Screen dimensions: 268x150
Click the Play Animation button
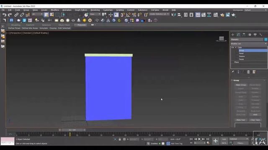pos(199,139)
